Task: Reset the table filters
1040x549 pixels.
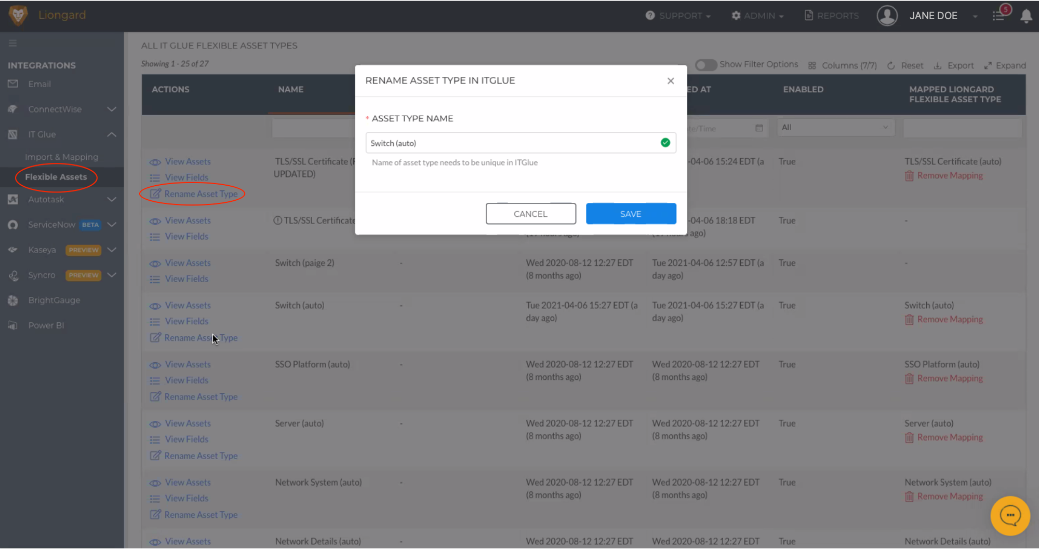Action: click(x=905, y=65)
